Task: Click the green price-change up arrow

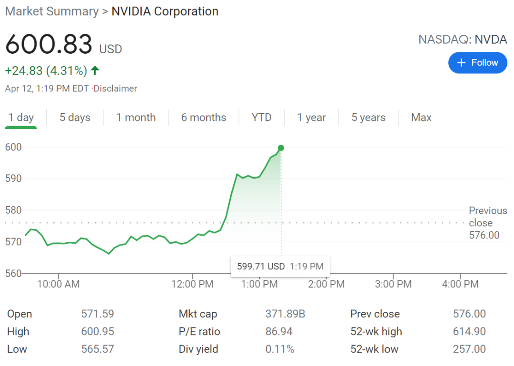Action: tap(95, 71)
